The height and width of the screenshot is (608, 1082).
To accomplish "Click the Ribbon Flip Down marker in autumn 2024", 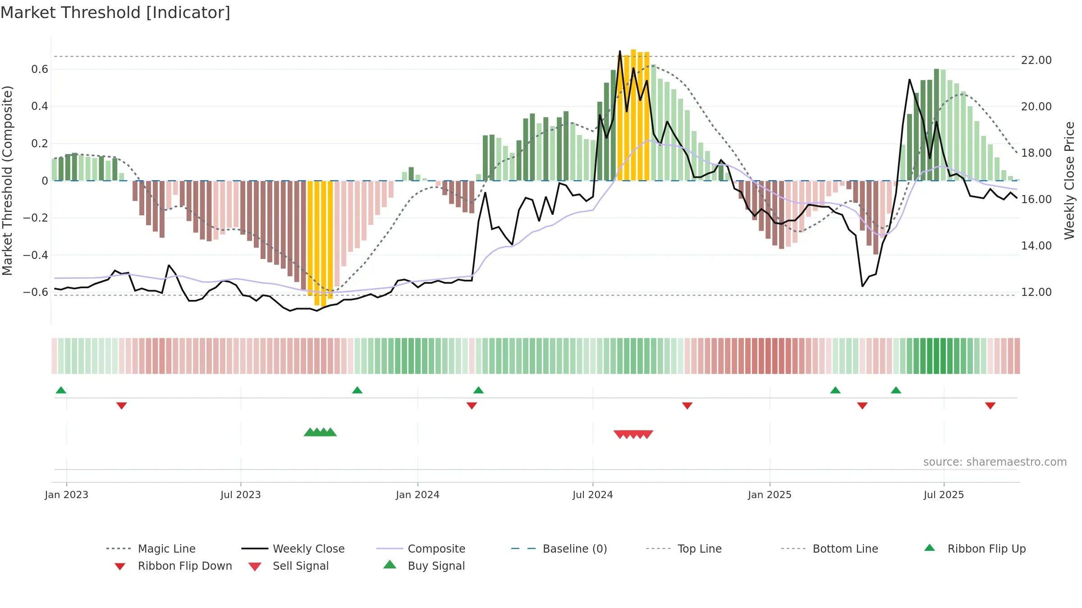I will (687, 406).
